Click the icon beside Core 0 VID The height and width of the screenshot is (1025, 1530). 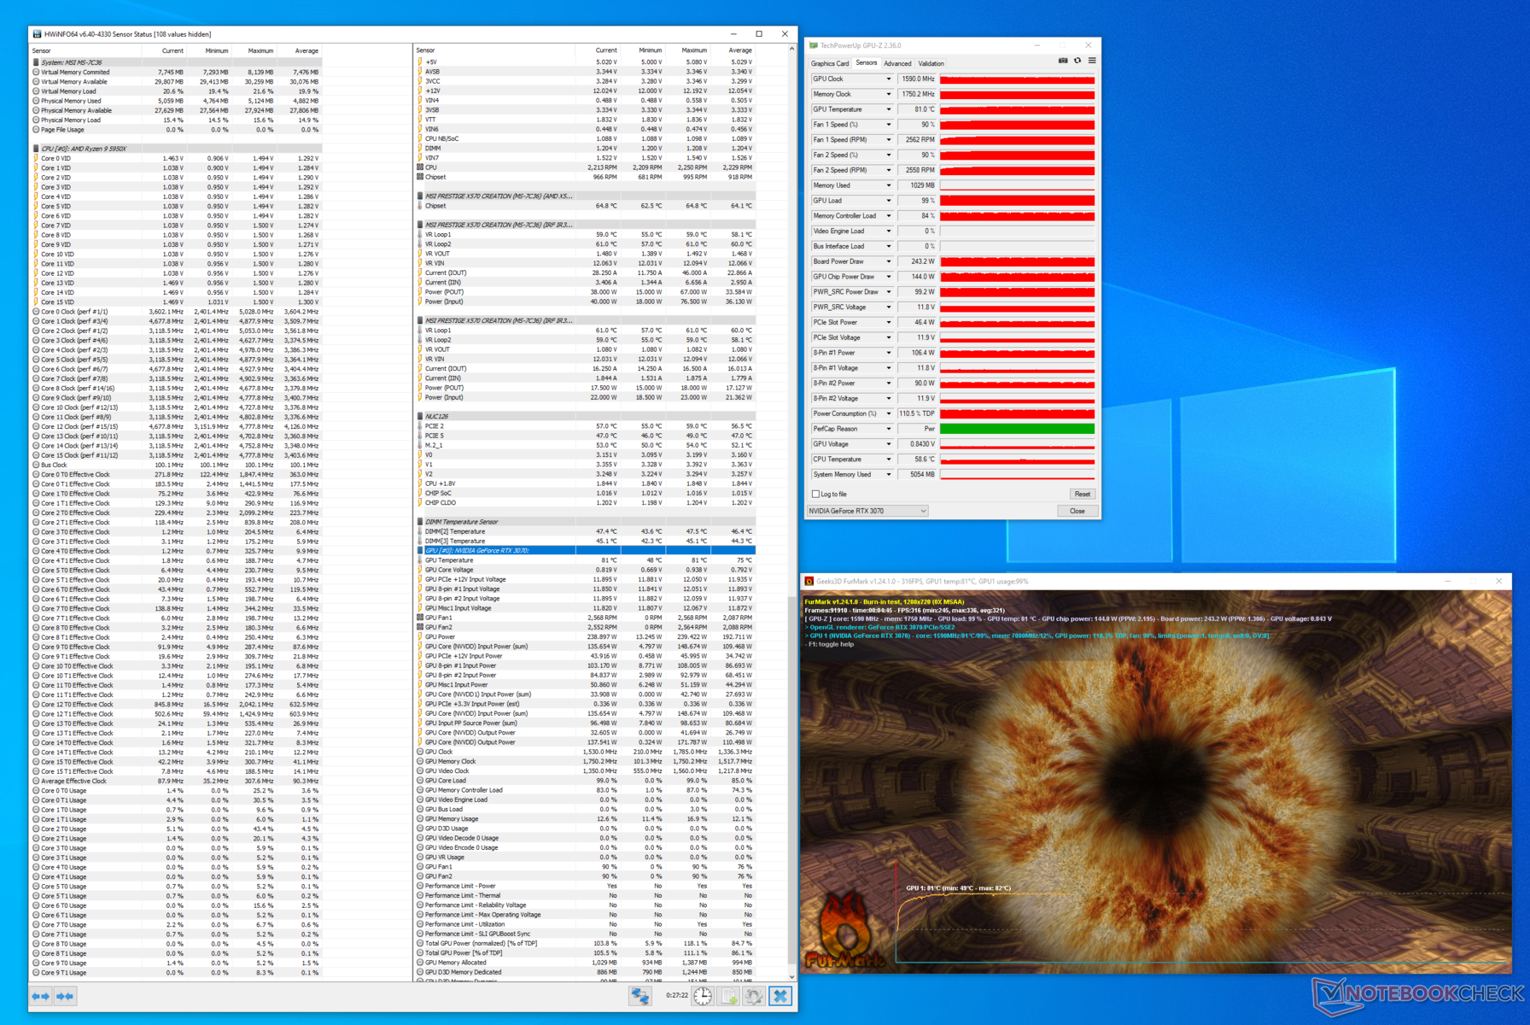pyautogui.click(x=36, y=158)
